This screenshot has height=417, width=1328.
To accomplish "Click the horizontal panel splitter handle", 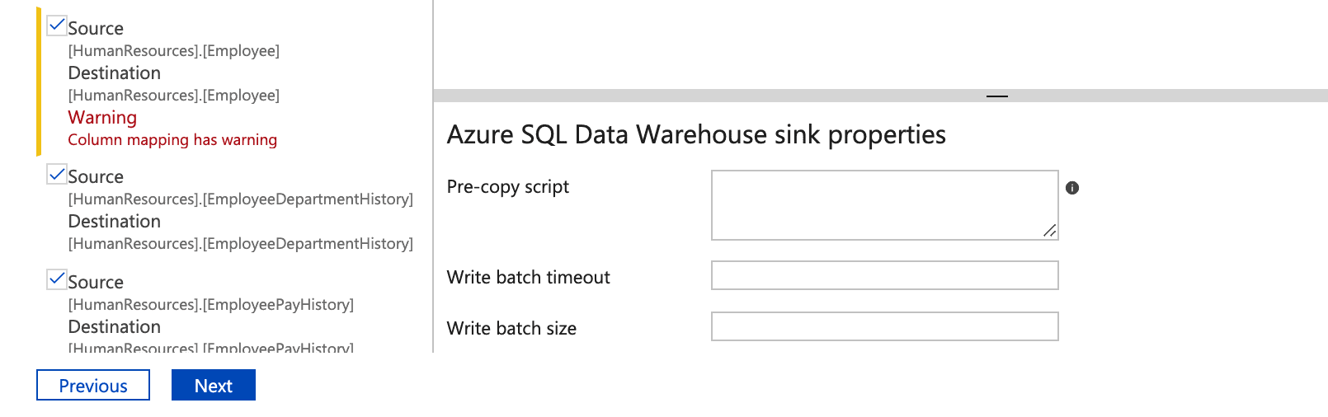I will coord(996,96).
